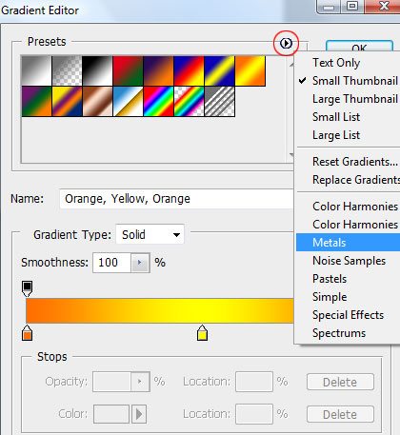Viewport: 400px width, 435px height.
Task: Select the Blue, Yellow, Blue gradient preset
Action: tap(219, 70)
